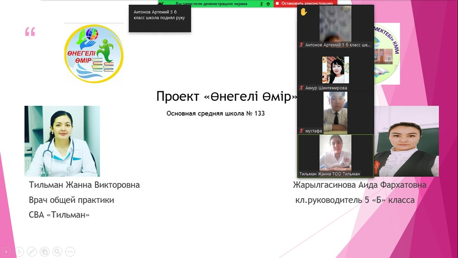Screen dimensions: 458x258
Task: Click the raised hand notification popup
Action: [159, 18]
